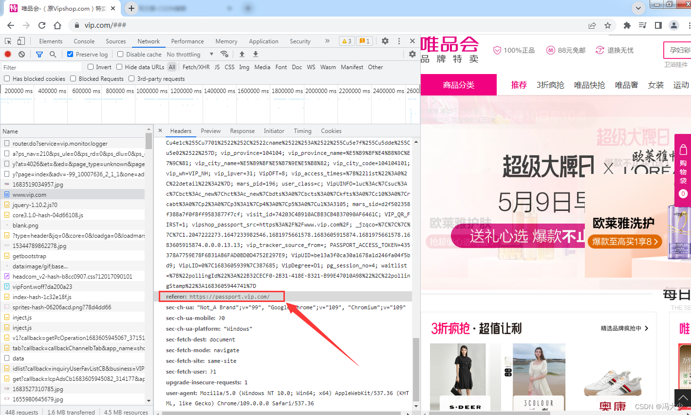Toggle the Preserve log checkbox
Screen dimensions: 691x415
click(70, 54)
